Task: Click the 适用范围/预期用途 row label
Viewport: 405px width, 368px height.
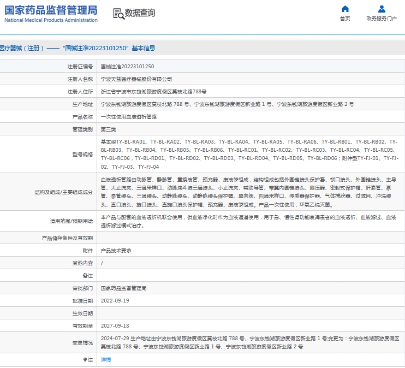Action: pyautogui.click(x=72, y=221)
